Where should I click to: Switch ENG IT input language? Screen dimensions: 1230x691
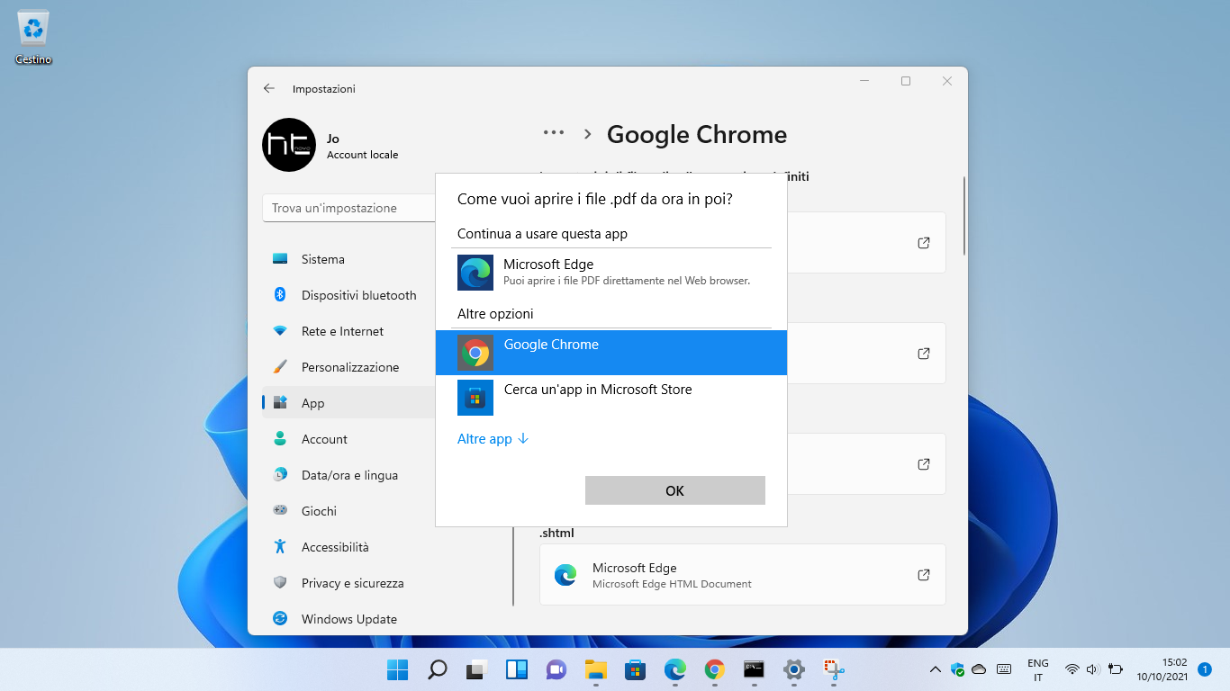pos(1037,669)
